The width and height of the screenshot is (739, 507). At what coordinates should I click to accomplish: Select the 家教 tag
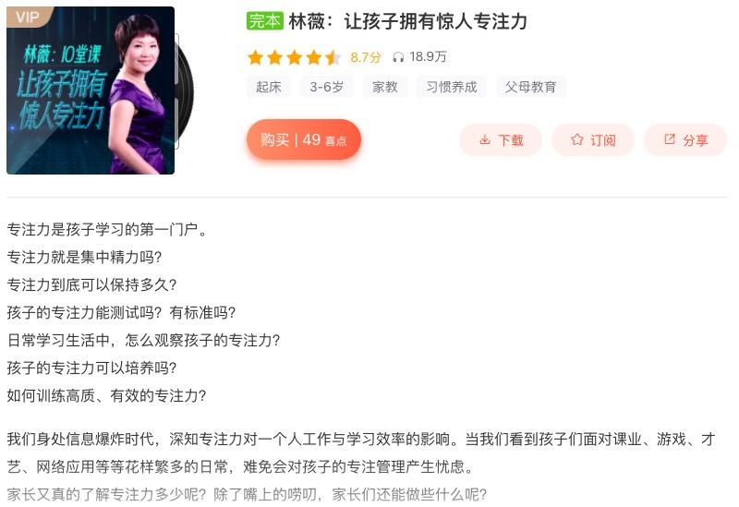click(x=385, y=87)
